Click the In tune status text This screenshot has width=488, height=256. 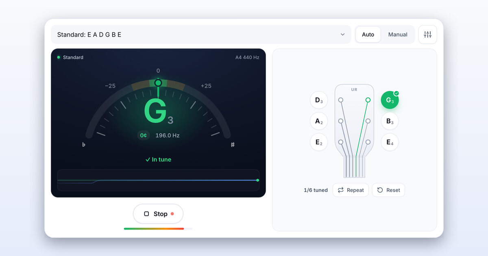(158, 160)
